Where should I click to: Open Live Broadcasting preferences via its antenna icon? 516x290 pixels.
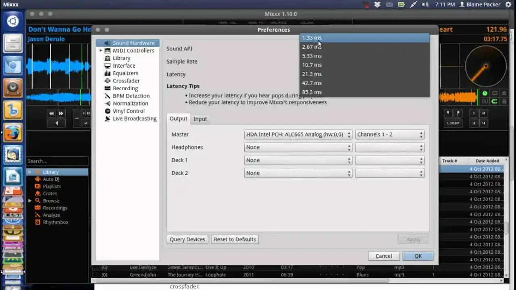click(x=107, y=118)
